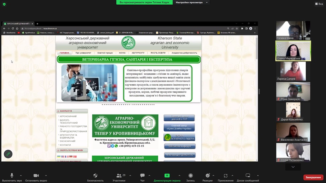The height and width of the screenshot is (183, 326).
Task: Expand arrow next to Реакции
Action: click(x=213, y=176)
